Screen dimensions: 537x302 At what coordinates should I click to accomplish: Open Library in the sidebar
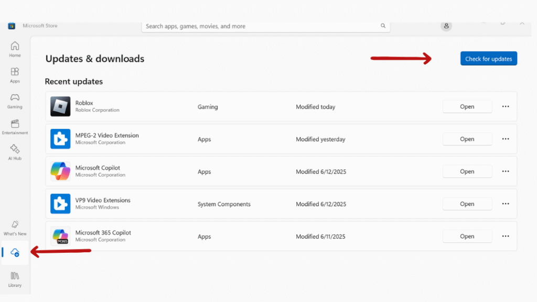15,279
